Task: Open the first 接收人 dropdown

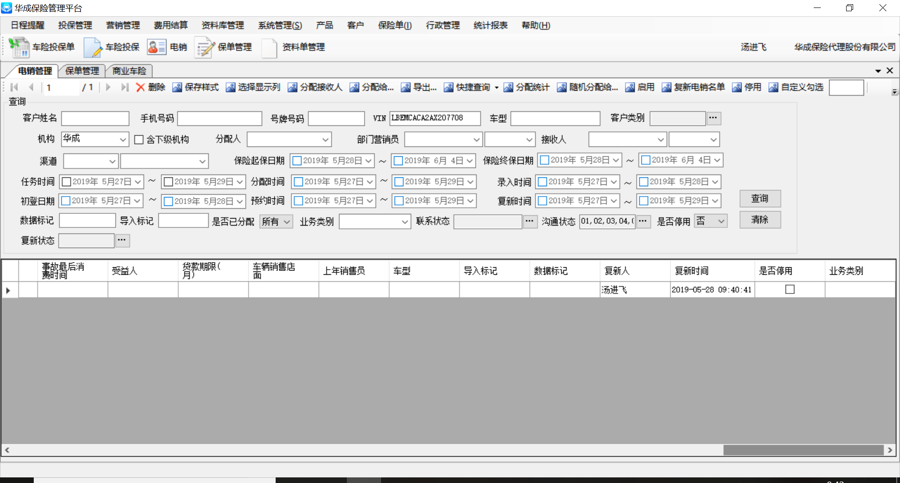Action: [660, 139]
